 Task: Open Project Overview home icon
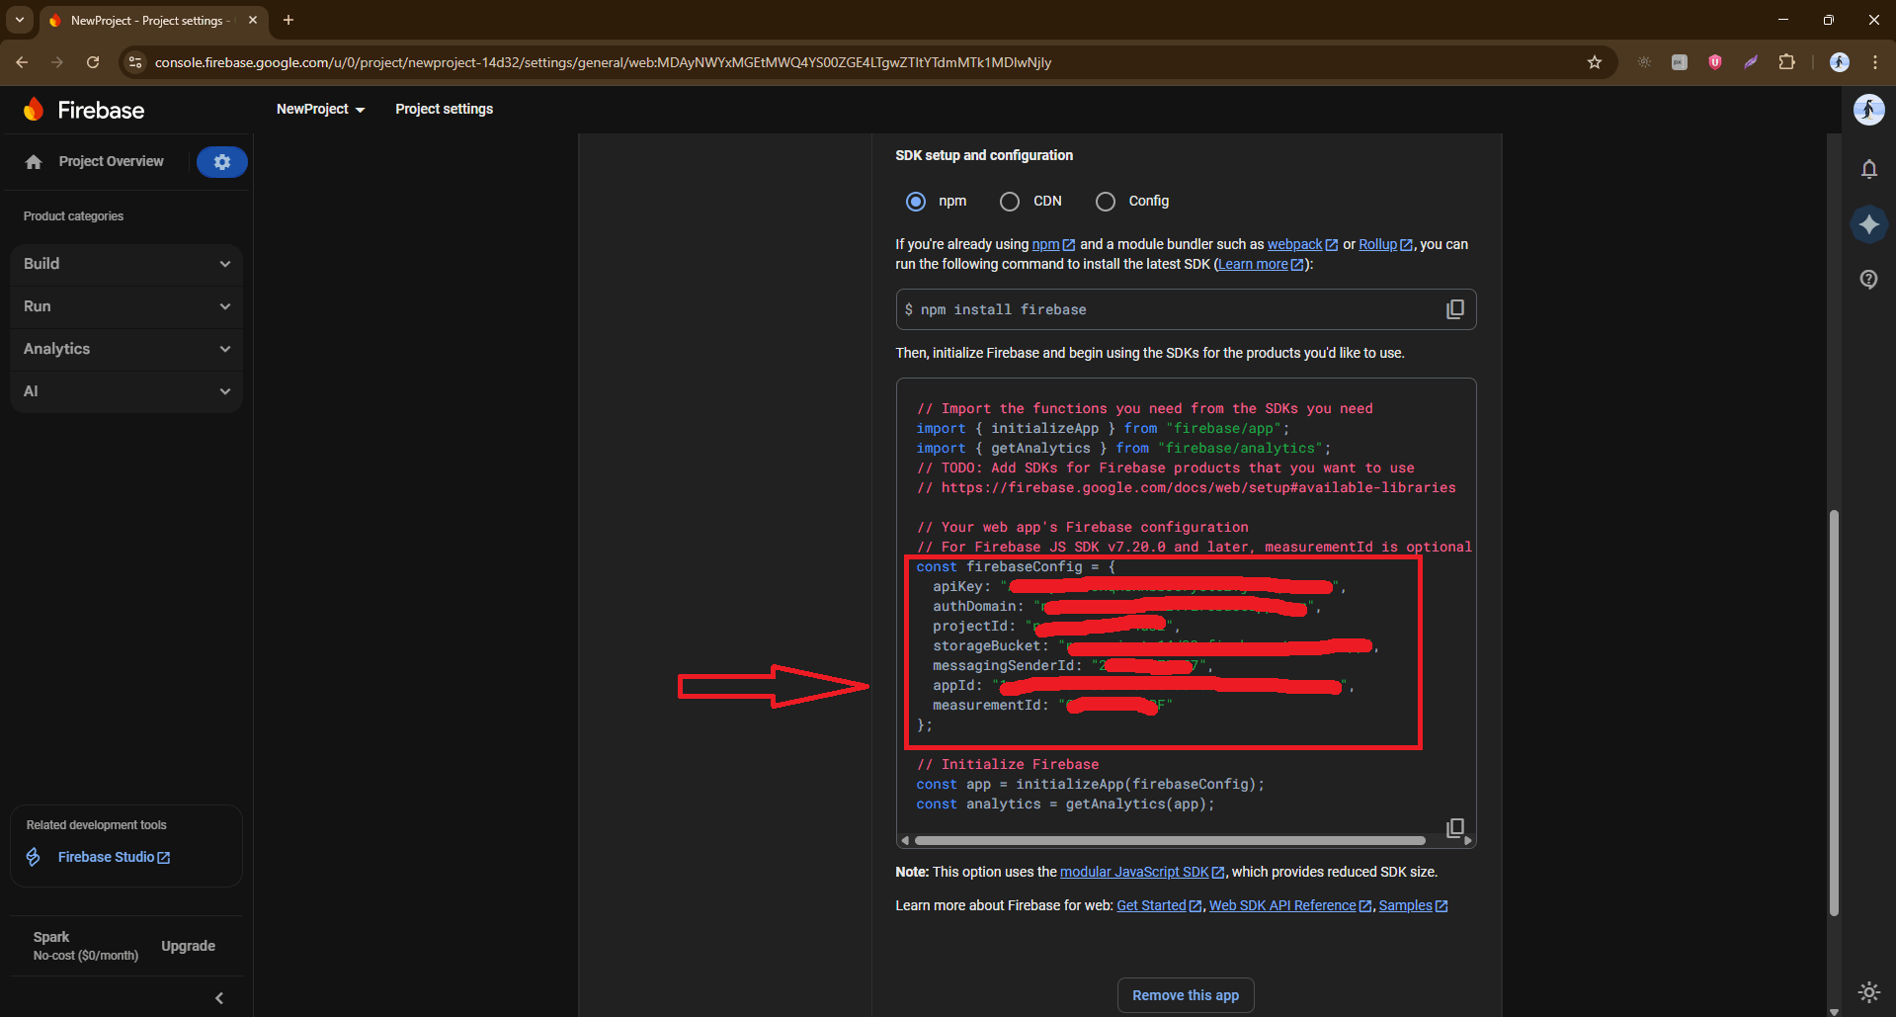click(34, 162)
